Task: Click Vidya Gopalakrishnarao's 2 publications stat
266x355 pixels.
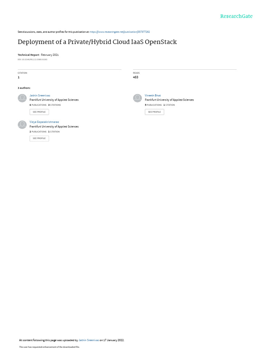Action: click(x=38, y=132)
